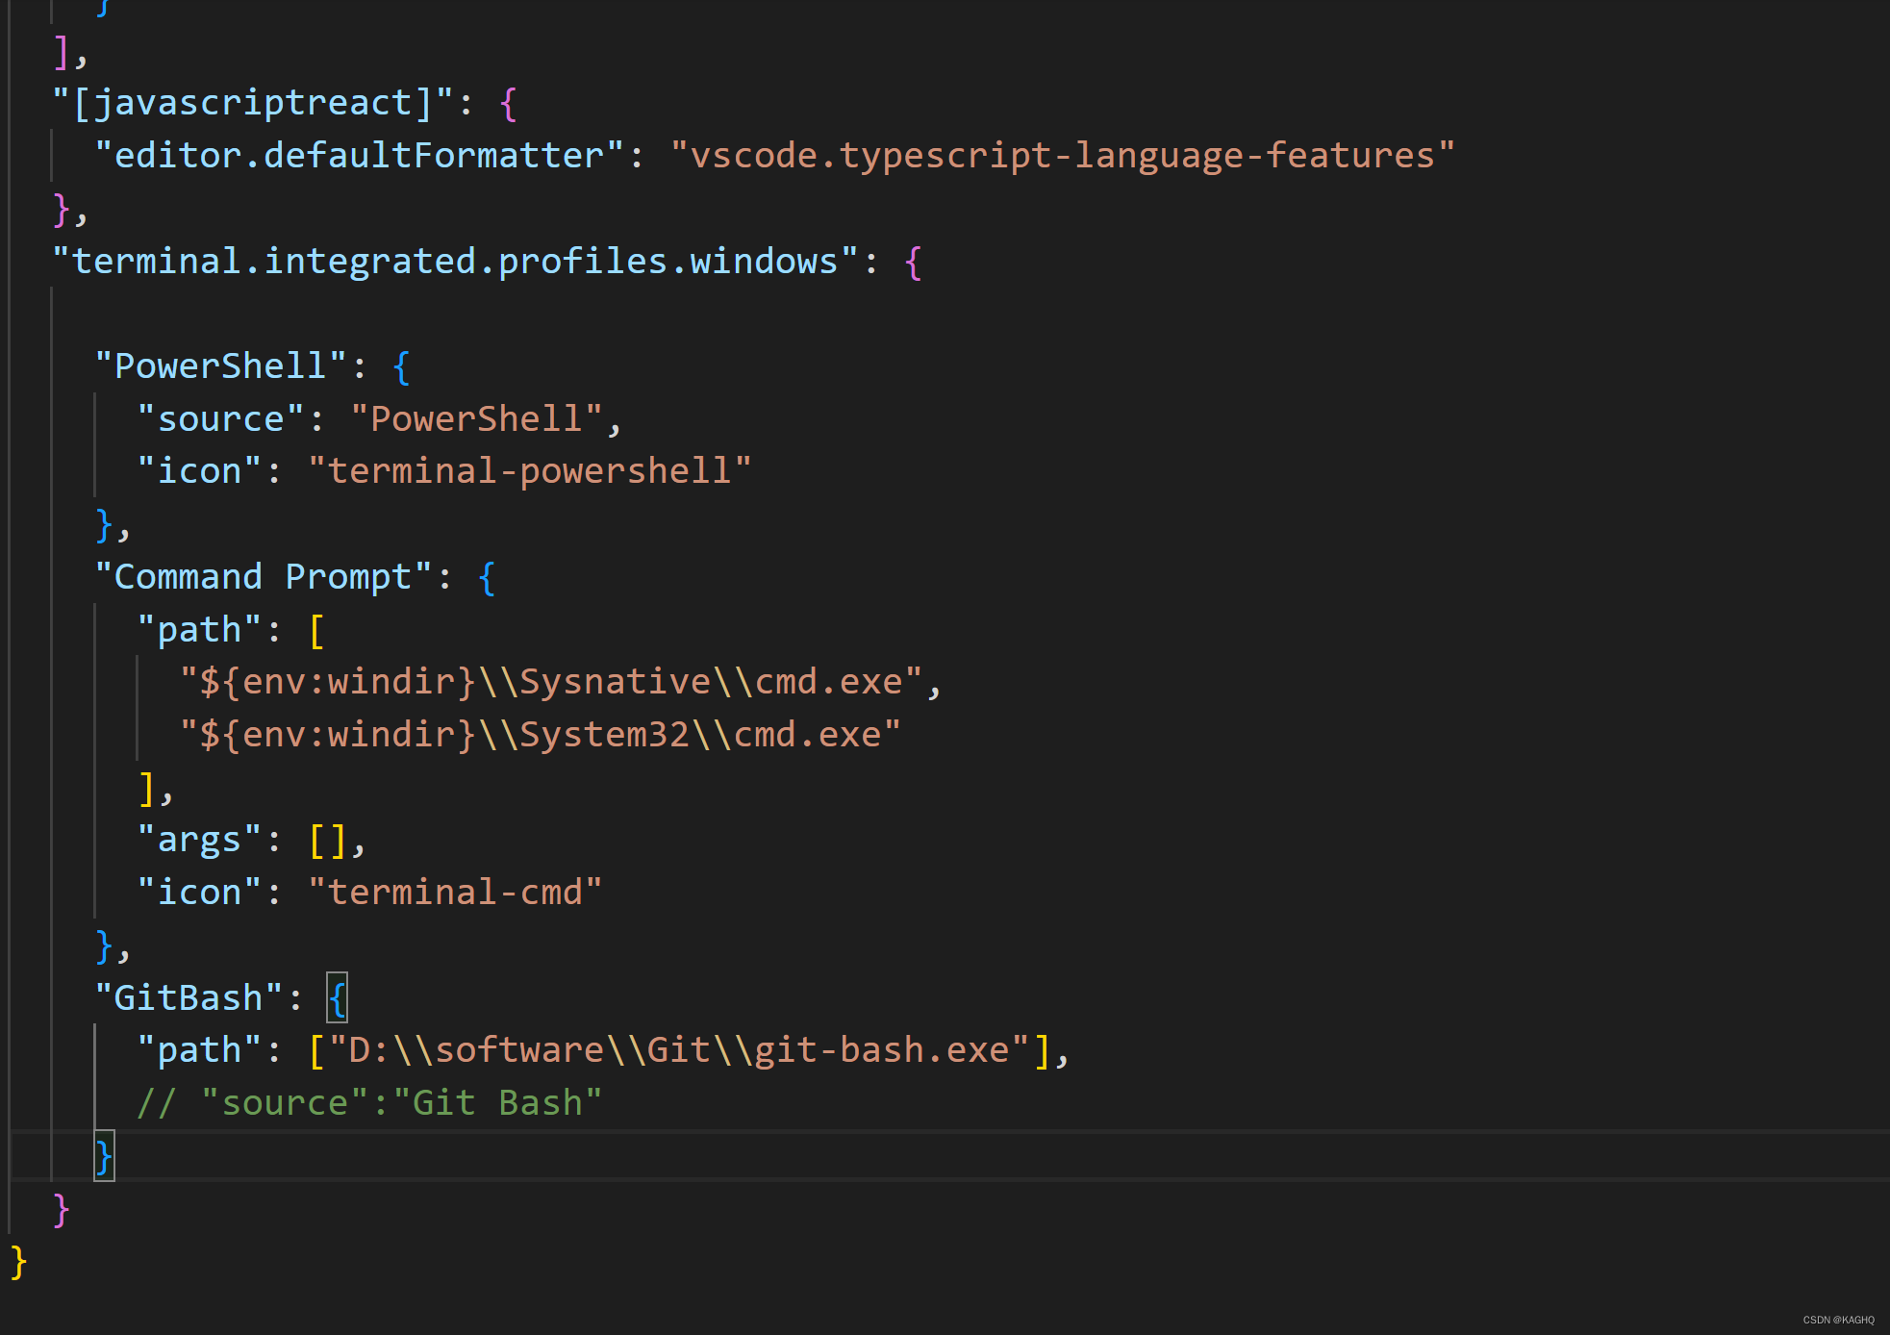The height and width of the screenshot is (1335, 1890).
Task: Click the "source" key under PowerShell
Action: click(220, 419)
